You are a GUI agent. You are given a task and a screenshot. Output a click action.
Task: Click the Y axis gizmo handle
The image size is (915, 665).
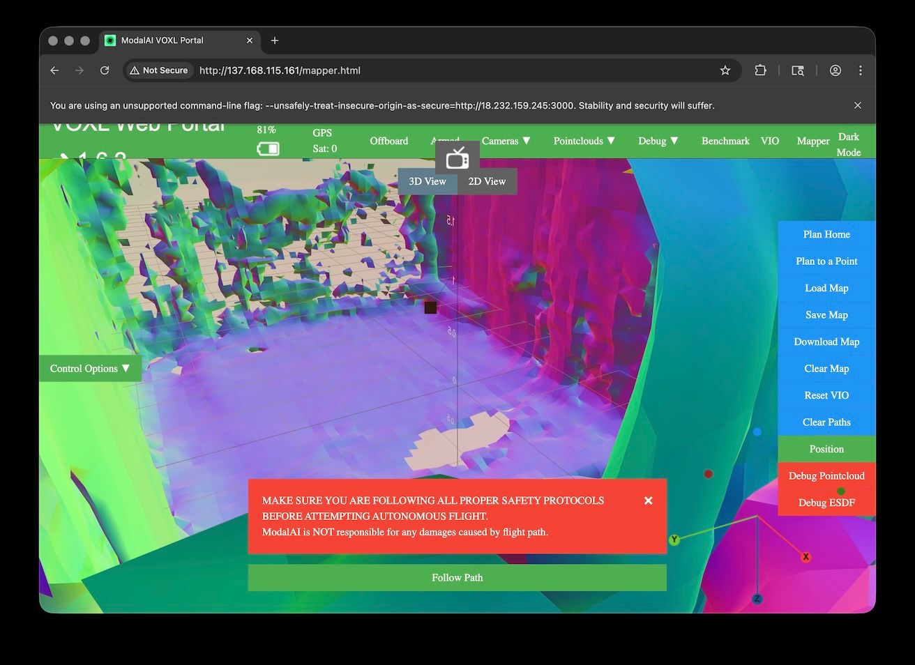click(674, 540)
